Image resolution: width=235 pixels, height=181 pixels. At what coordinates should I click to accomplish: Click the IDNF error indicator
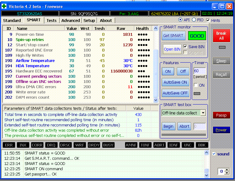point(173,145)
